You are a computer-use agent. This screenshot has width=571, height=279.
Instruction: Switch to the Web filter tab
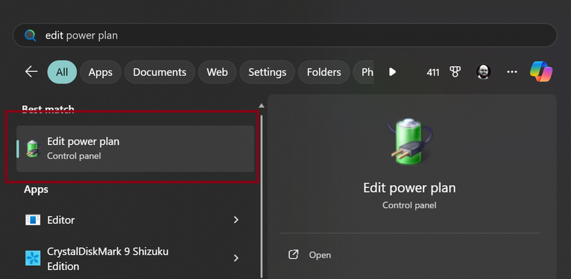click(x=217, y=73)
